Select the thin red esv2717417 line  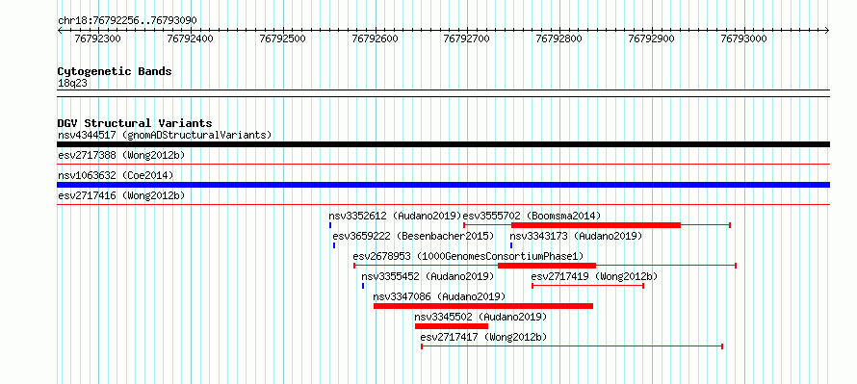click(x=572, y=346)
